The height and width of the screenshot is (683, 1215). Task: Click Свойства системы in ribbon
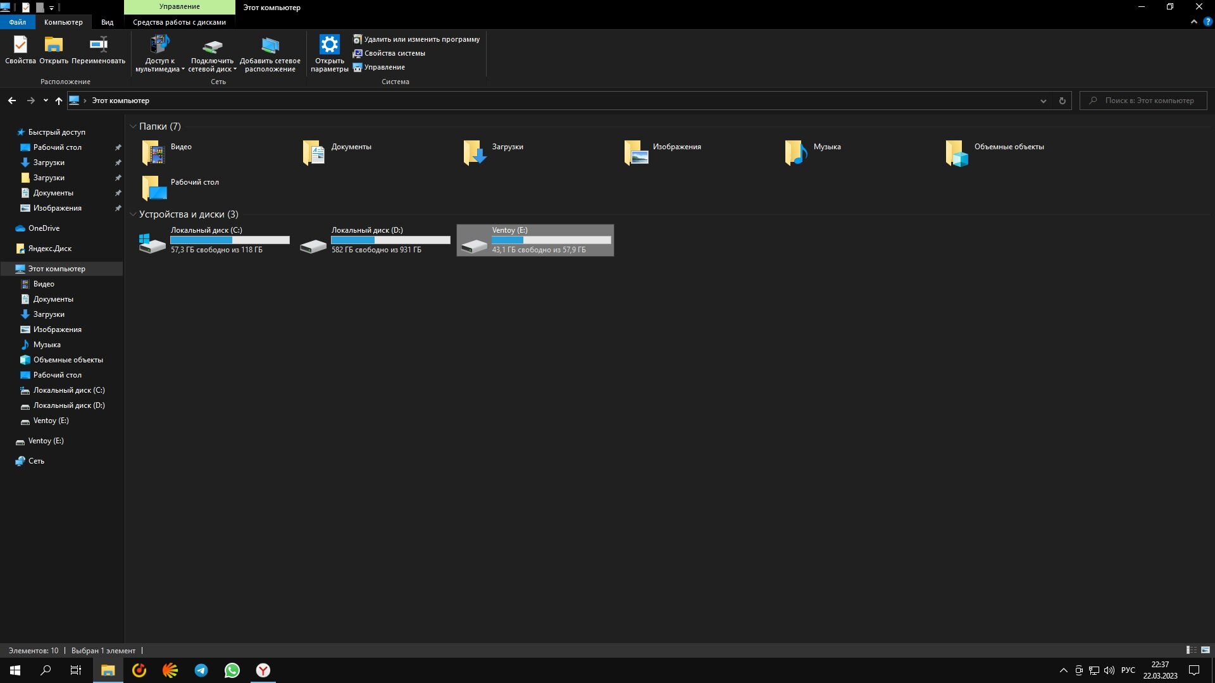click(389, 53)
